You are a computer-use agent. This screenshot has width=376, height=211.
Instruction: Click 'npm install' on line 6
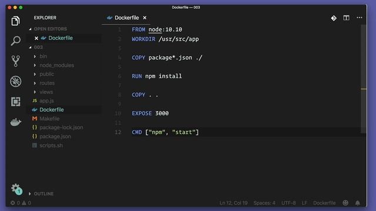point(163,76)
